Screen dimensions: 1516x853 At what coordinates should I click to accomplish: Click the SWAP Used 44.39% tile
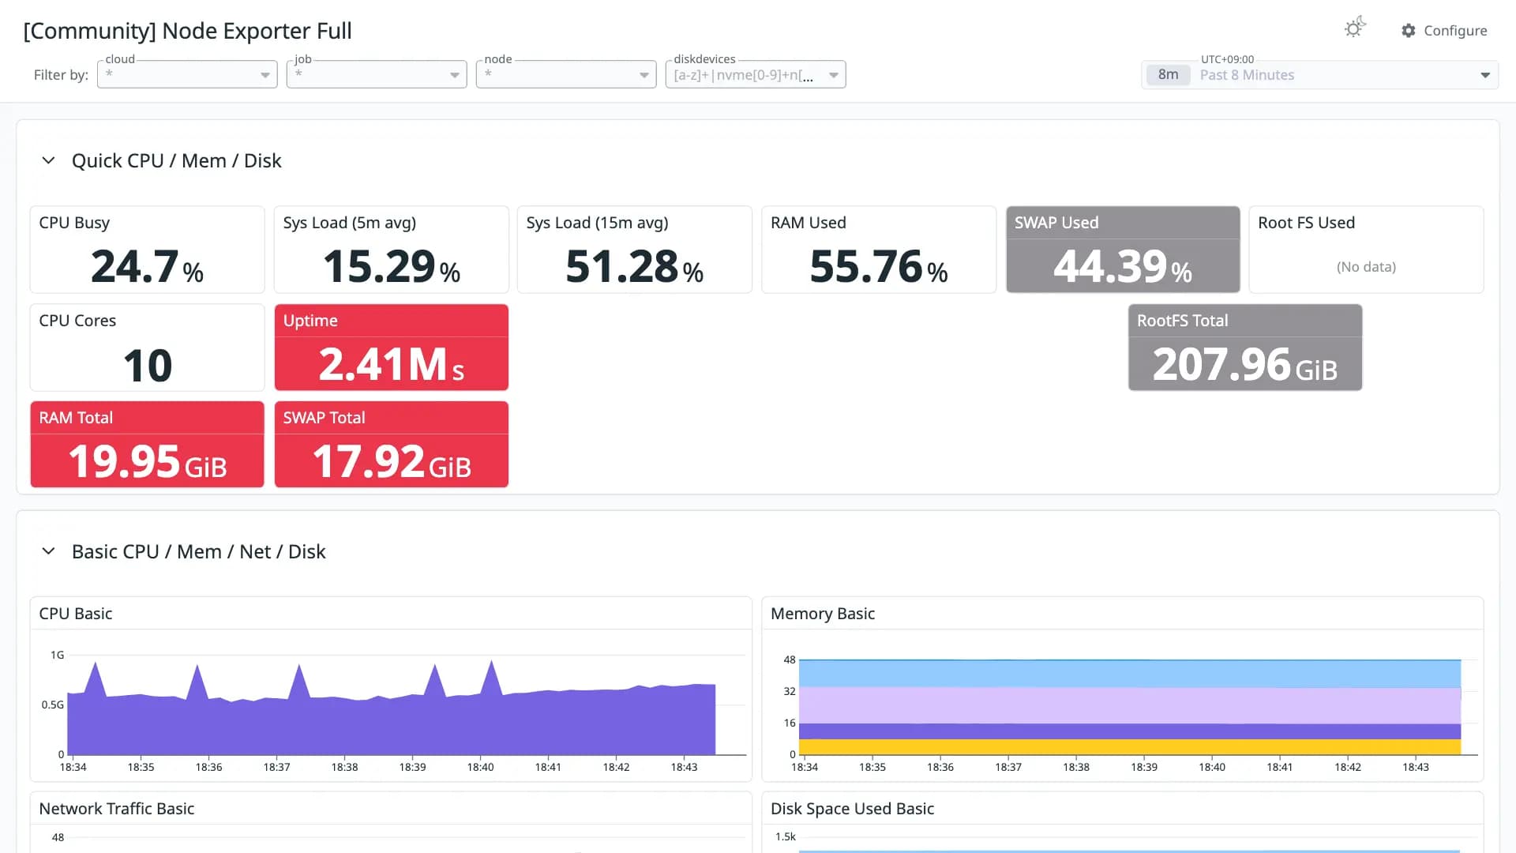tap(1123, 250)
